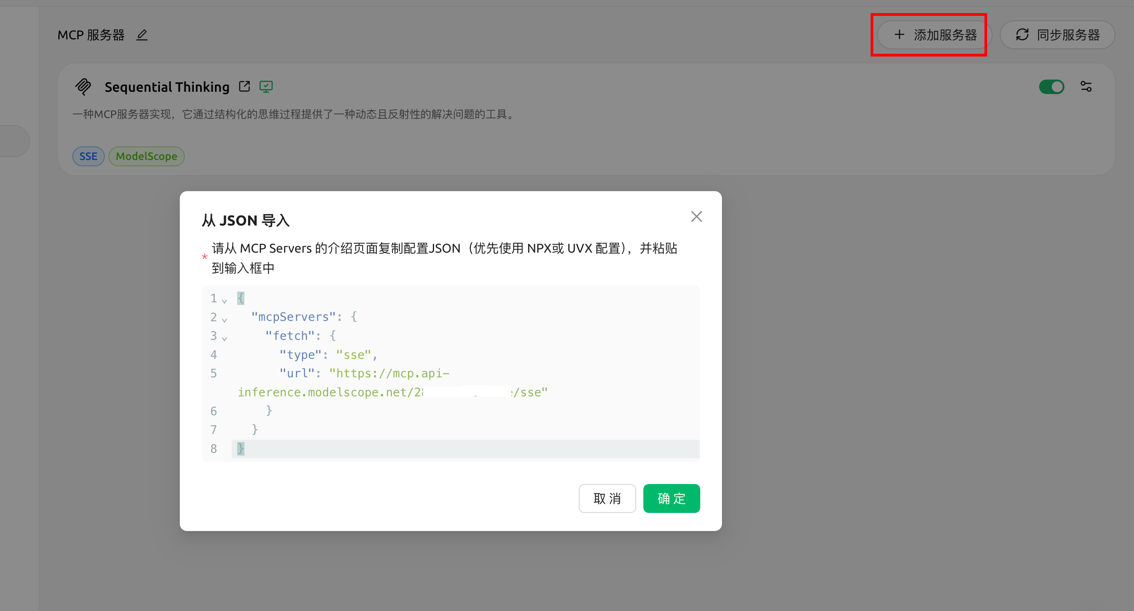Viewport: 1134px width, 611px height.
Task: Click the Sequential Thinking server logo icon
Action: click(83, 87)
